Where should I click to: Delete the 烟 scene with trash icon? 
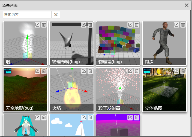(44, 25)
